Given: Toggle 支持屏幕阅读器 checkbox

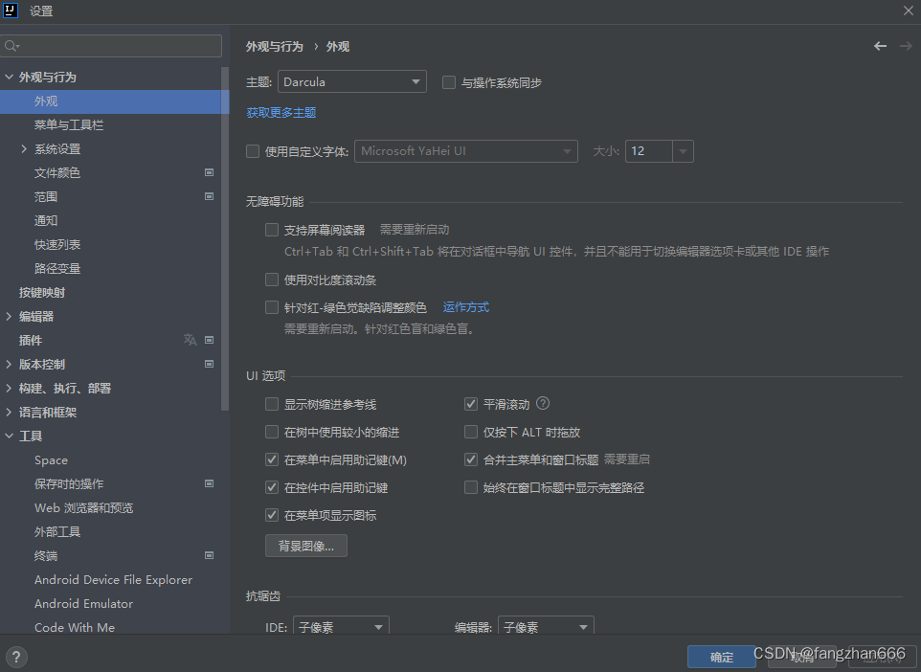Looking at the screenshot, I should point(271,230).
